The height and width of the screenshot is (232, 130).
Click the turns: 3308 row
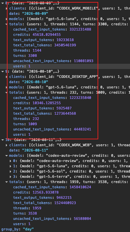(25, 56)
